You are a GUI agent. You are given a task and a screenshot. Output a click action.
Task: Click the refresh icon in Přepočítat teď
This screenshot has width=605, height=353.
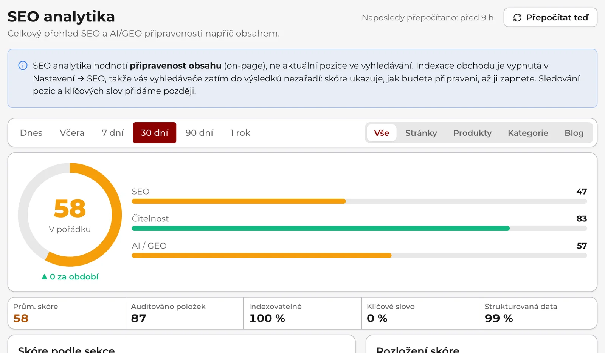517,18
